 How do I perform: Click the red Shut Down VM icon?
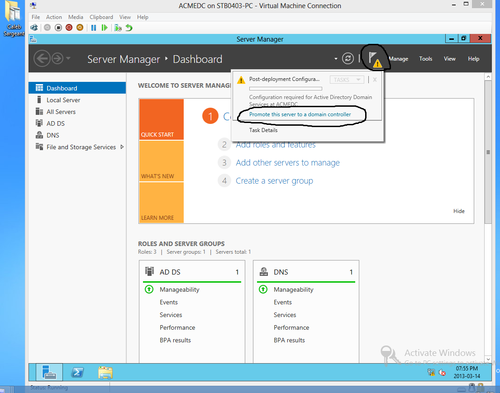tap(69, 28)
